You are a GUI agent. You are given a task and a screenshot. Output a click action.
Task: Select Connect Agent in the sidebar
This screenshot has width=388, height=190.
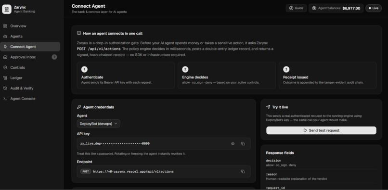(x=30, y=47)
